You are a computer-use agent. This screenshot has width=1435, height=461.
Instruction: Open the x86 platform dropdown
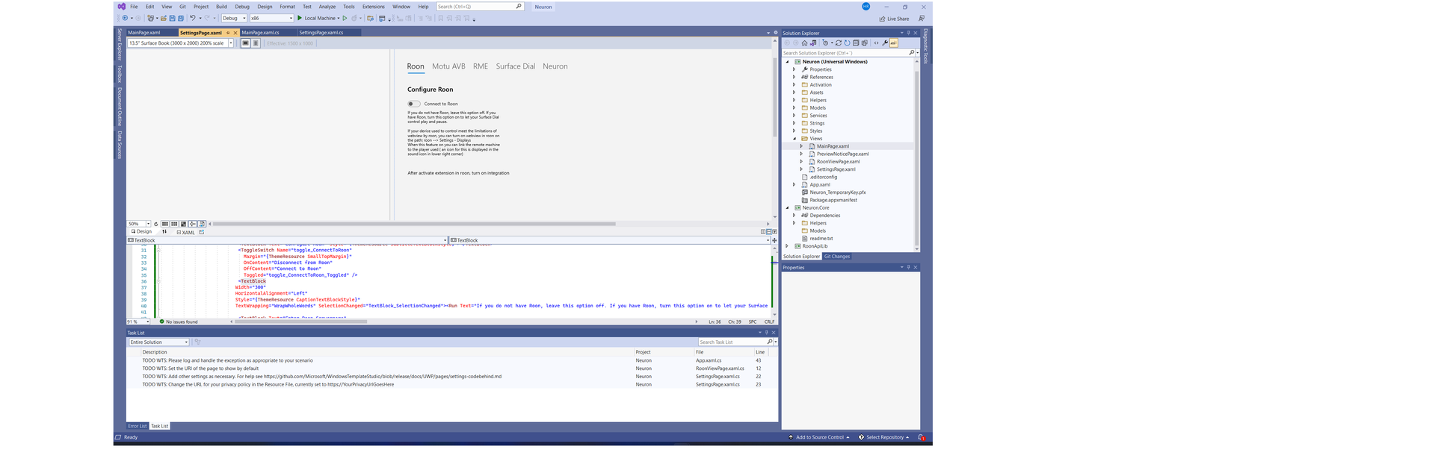(x=271, y=19)
